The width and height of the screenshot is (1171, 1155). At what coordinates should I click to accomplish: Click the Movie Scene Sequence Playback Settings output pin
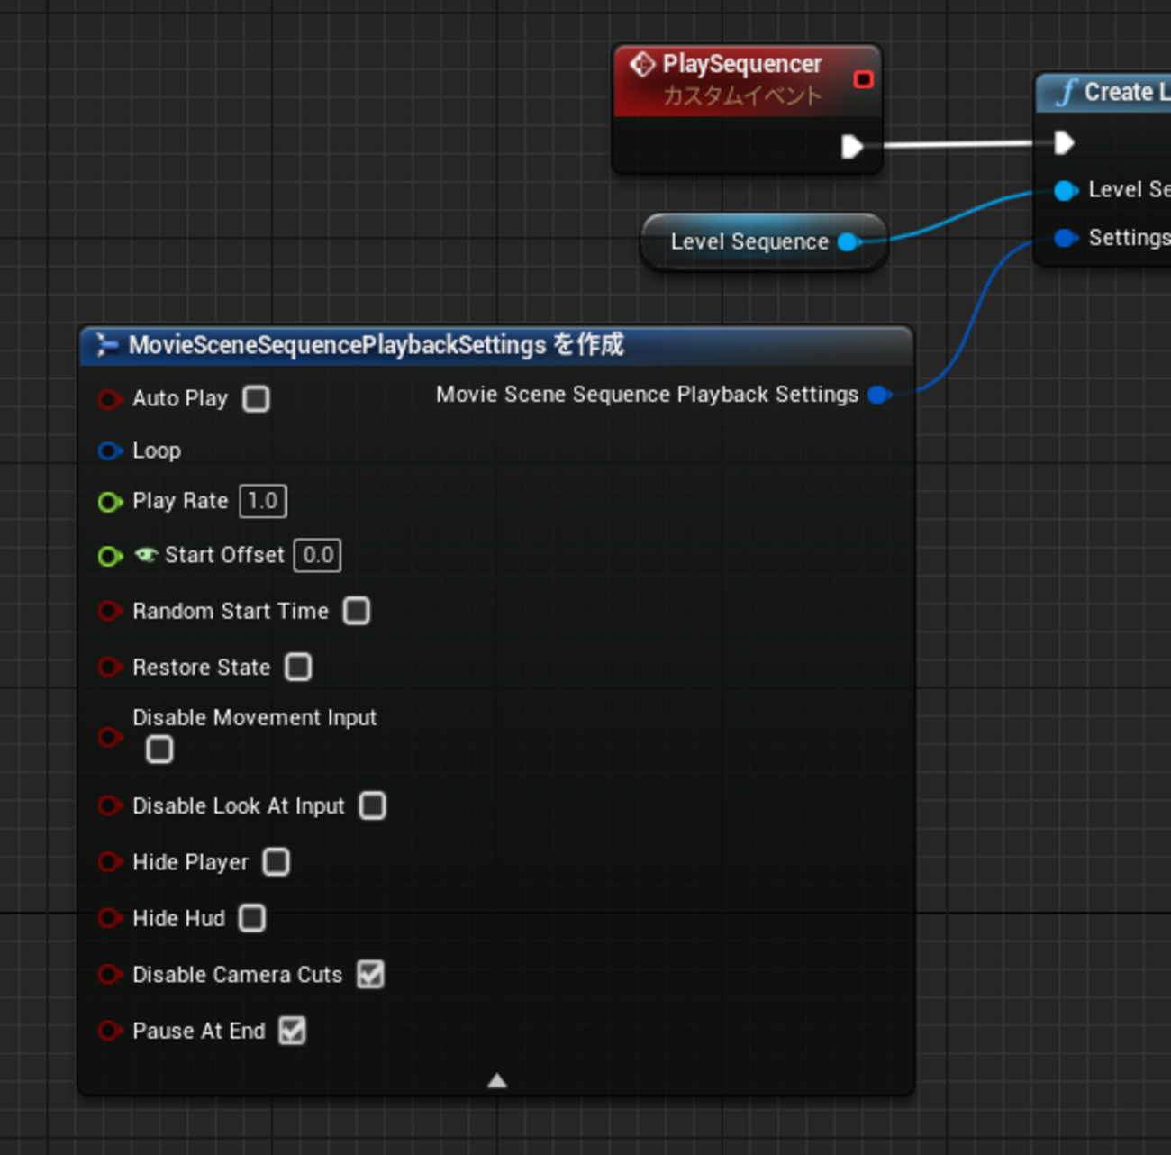[x=878, y=395]
